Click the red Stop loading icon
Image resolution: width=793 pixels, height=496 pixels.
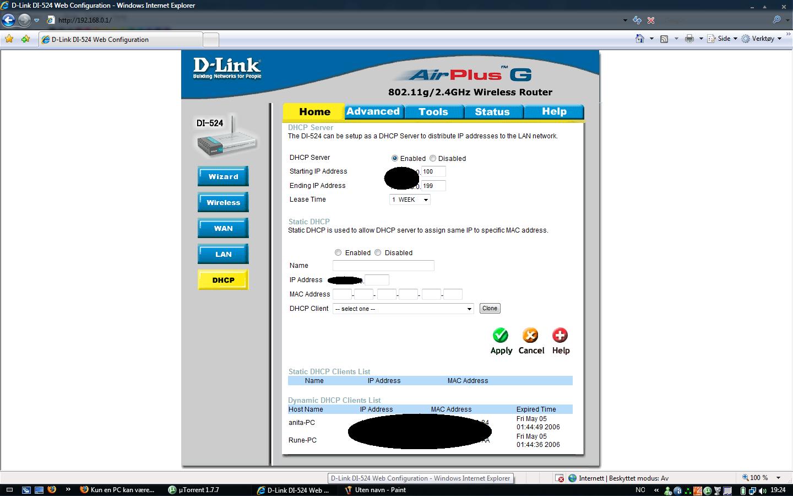(651, 20)
